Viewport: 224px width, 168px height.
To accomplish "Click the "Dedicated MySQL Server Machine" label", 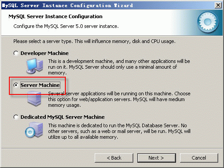I will pyautogui.click(x=63, y=117).
